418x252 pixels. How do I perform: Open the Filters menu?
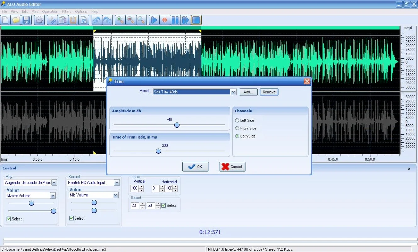coord(66,11)
